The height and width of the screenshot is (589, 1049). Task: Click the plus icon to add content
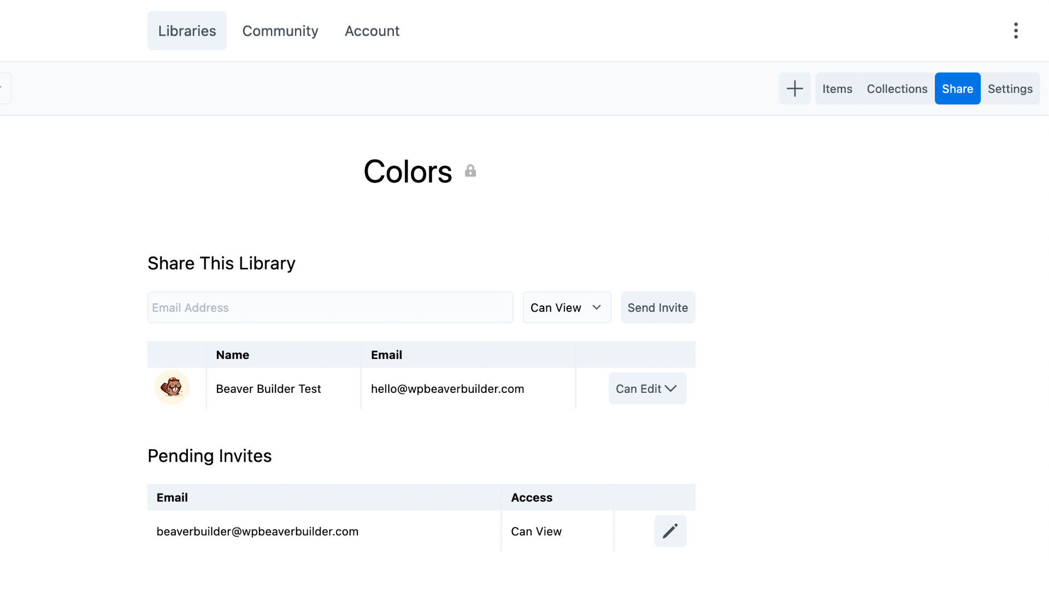794,88
